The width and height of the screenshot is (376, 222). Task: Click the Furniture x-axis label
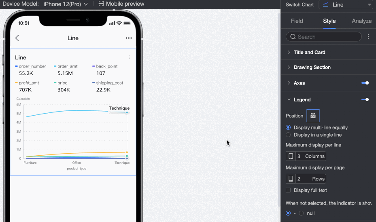[30, 163]
